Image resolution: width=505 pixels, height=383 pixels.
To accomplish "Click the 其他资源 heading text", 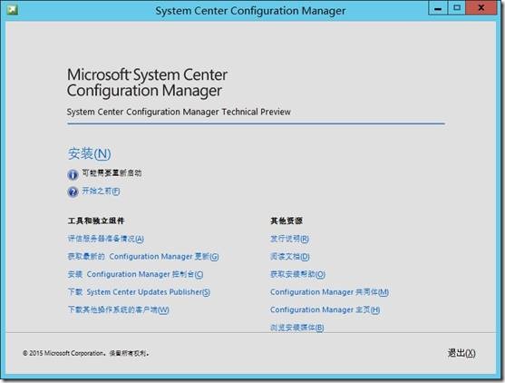I will 286,221.
